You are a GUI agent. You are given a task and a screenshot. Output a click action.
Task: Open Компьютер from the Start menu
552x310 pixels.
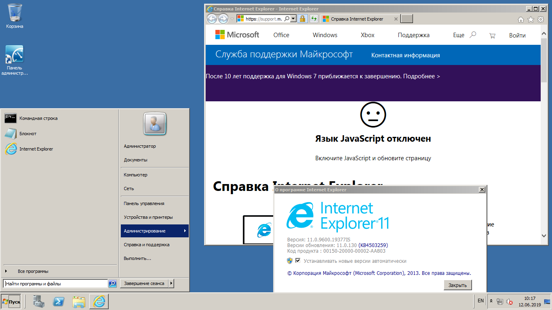click(155, 175)
